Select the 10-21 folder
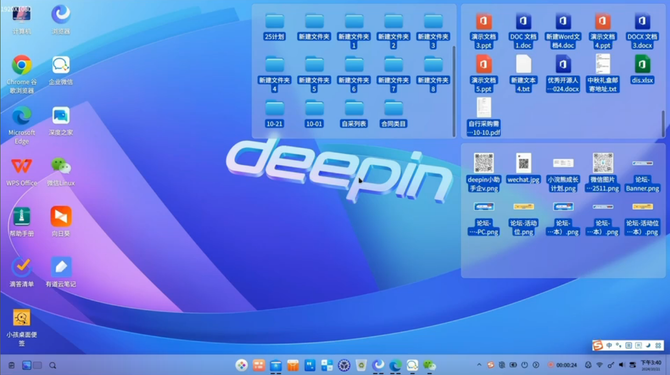 coord(274,114)
